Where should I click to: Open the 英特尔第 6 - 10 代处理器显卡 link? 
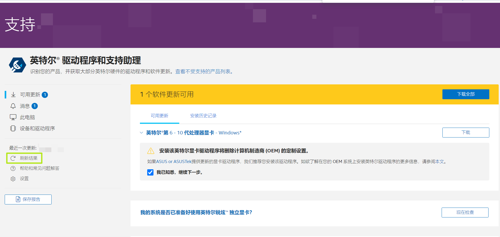194,133
